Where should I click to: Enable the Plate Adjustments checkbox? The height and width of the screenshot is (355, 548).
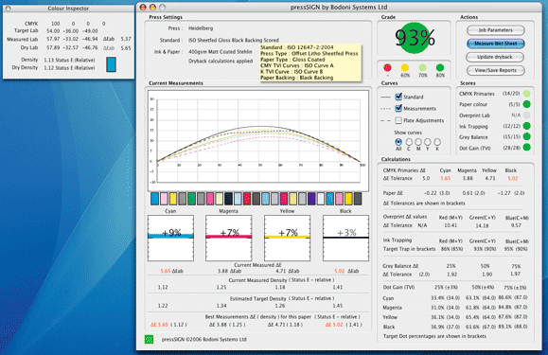pos(398,120)
